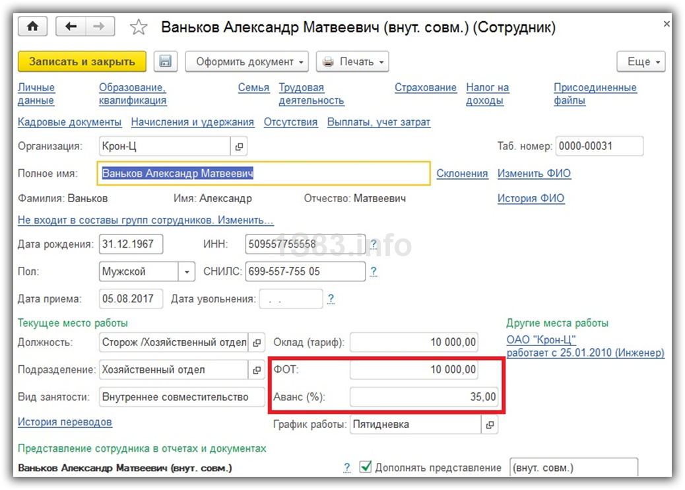
Task: Click the Вид занятости field
Action: [181, 397]
